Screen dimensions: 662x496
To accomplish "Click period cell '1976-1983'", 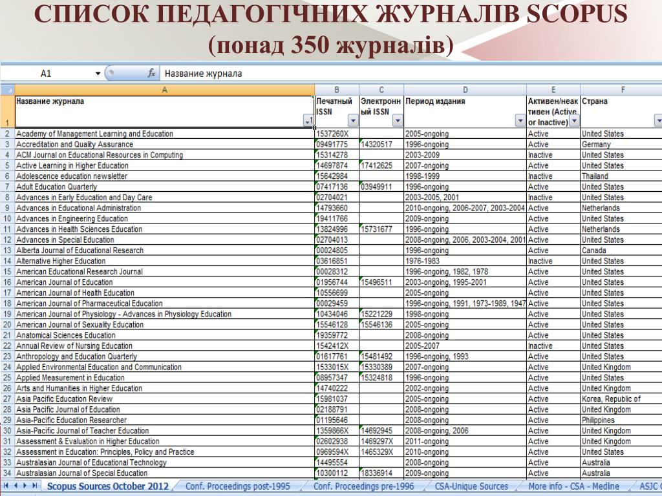I will point(465,261).
